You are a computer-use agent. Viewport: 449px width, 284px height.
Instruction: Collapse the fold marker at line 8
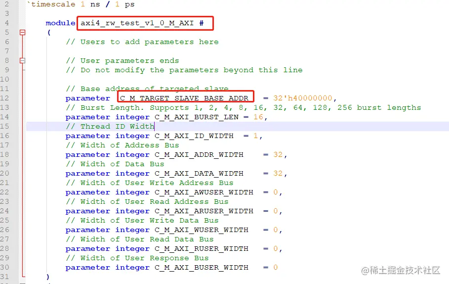(23, 60)
